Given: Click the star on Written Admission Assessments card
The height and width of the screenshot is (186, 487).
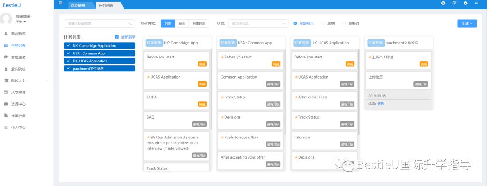Looking at the screenshot, I should point(148,137).
